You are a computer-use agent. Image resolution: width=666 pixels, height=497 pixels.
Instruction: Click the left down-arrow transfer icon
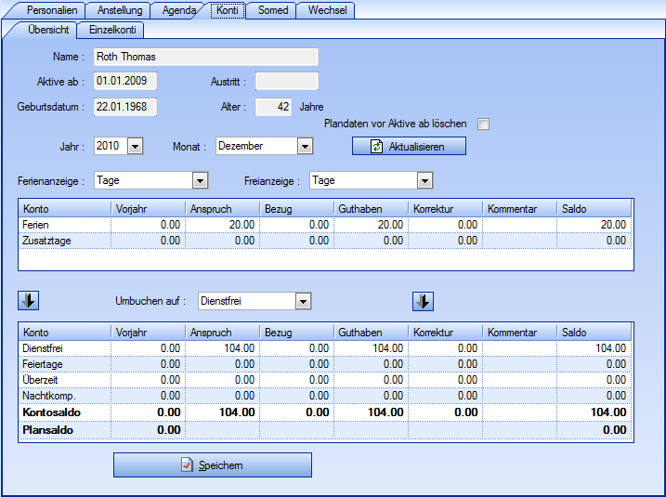click(28, 301)
